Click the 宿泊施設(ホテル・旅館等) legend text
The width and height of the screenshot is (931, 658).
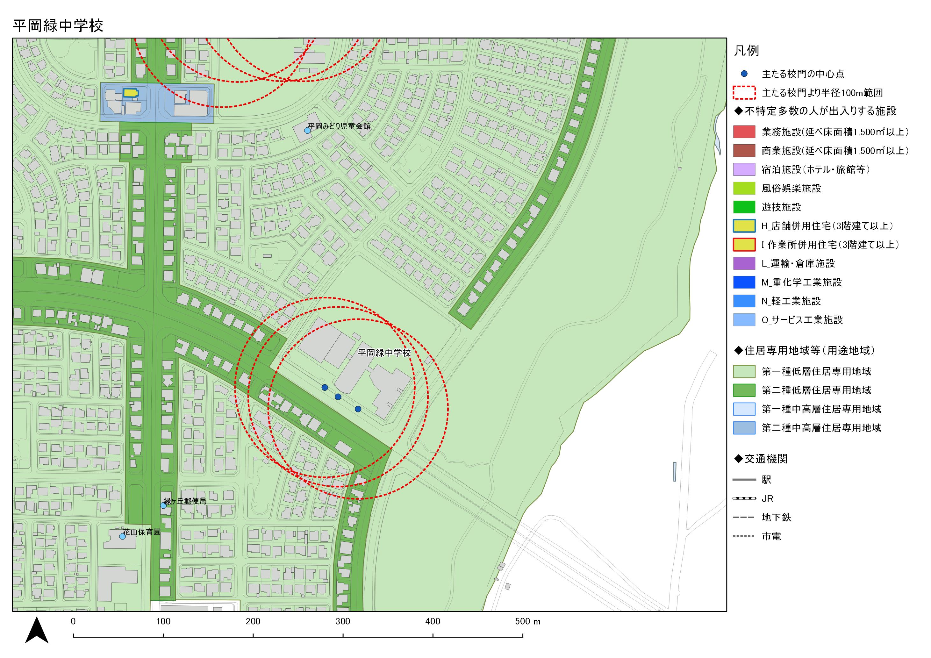tap(816, 169)
